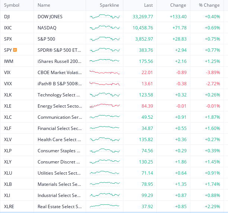The height and width of the screenshot is (213, 228).
Task: Click the XLY change value +1.86
Action: (181, 162)
